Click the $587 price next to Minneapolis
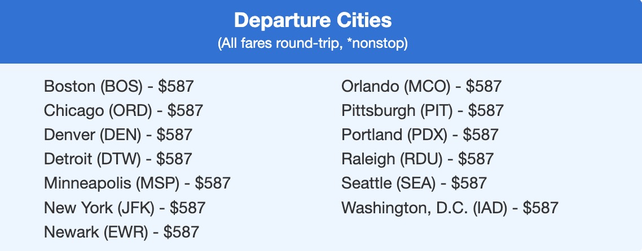This screenshot has width=642, height=251. (213, 183)
